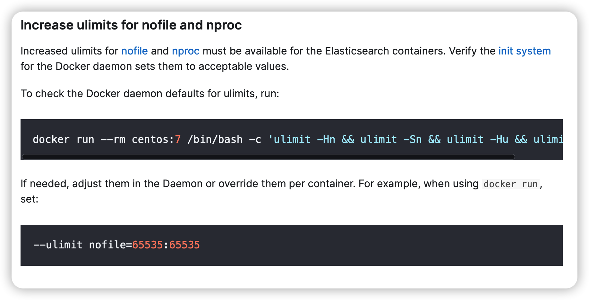Click the second 65535 value after the colon
This screenshot has height=300, width=589.
coord(184,245)
